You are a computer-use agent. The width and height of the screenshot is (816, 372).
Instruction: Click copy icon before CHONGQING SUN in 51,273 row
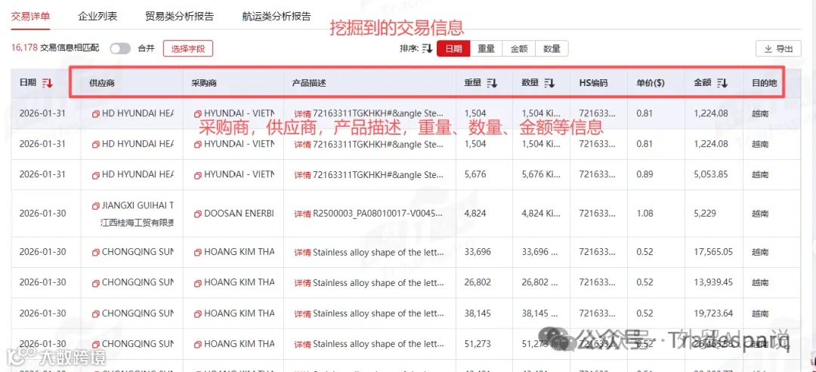(x=96, y=345)
